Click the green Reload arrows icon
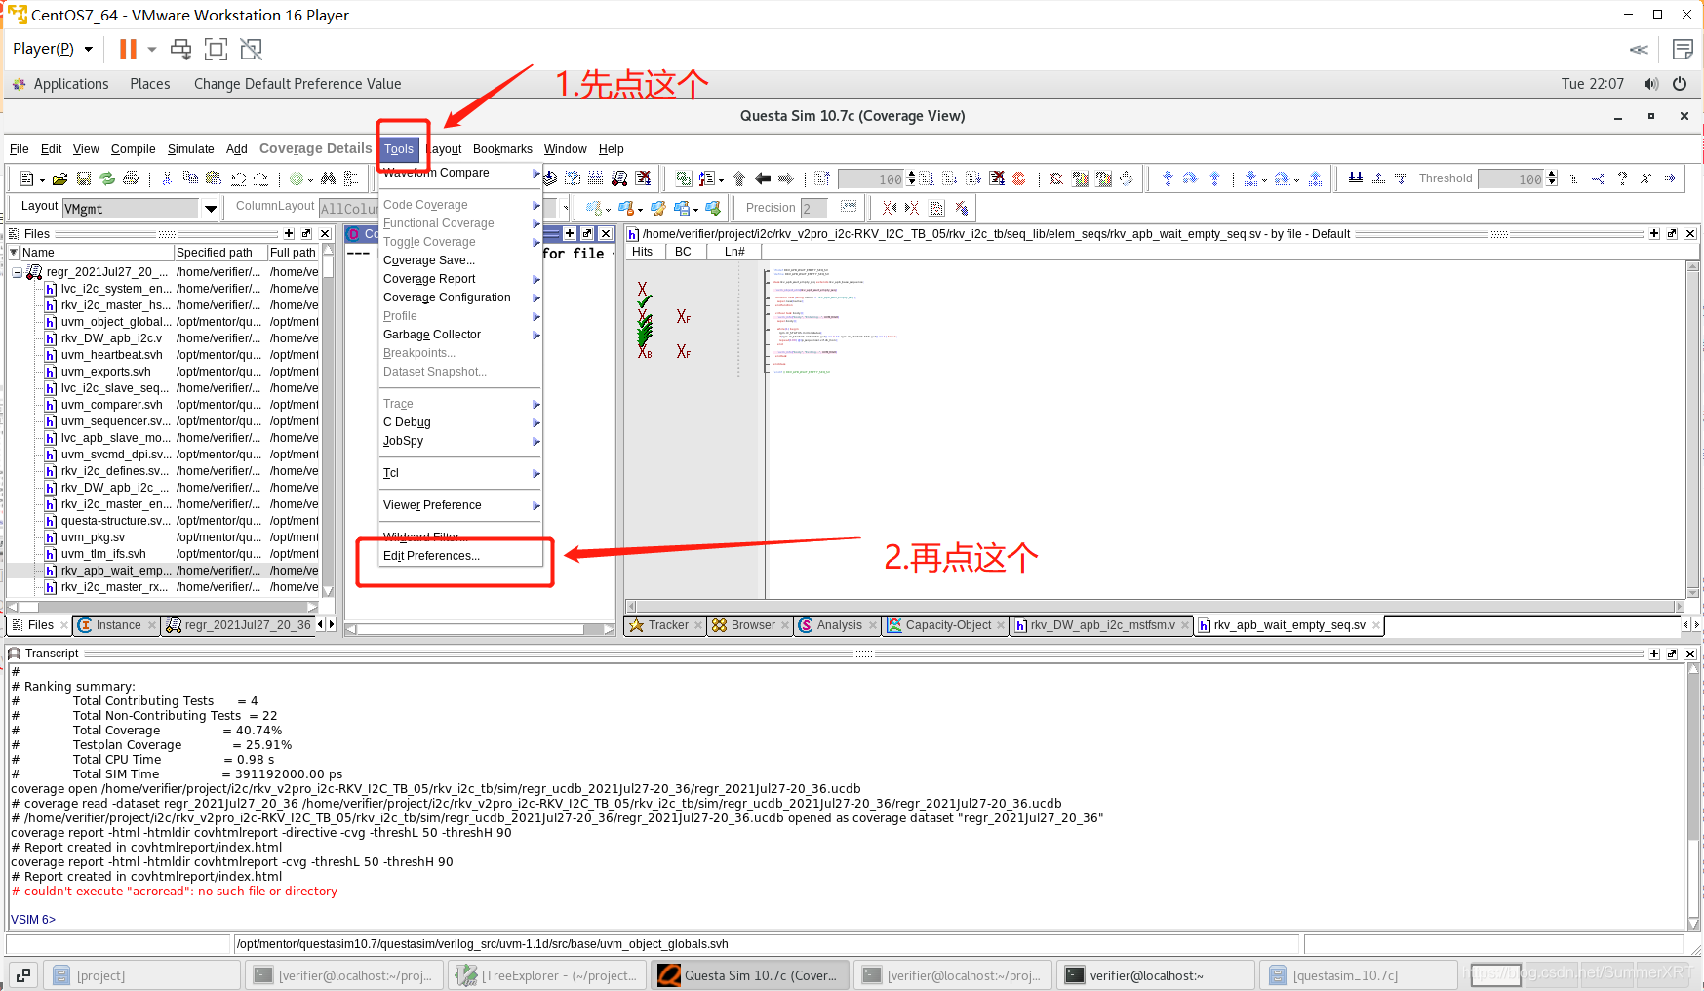The width and height of the screenshot is (1704, 991). 107,178
